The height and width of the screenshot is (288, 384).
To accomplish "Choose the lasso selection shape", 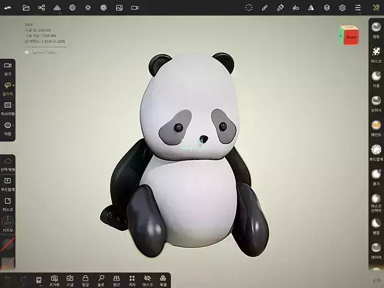I will coord(7,89).
